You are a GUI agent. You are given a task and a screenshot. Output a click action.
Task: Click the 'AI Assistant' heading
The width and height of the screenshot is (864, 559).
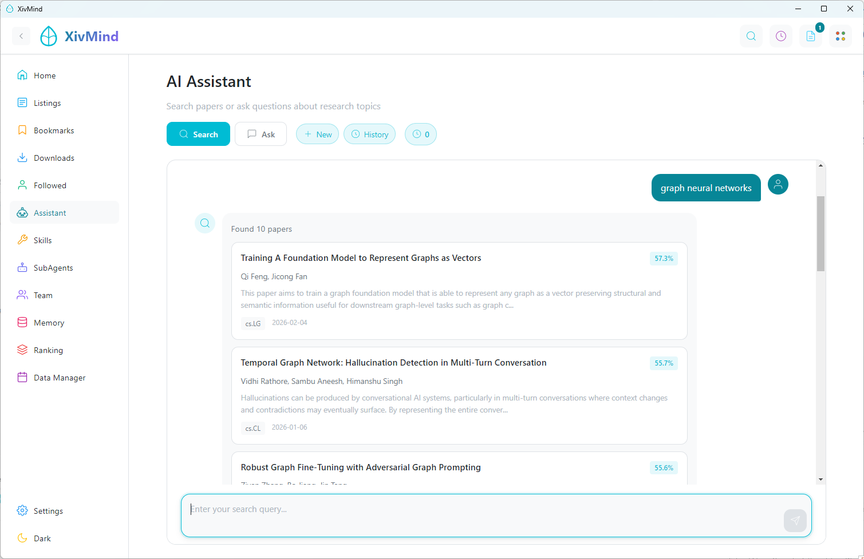tap(209, 82)
